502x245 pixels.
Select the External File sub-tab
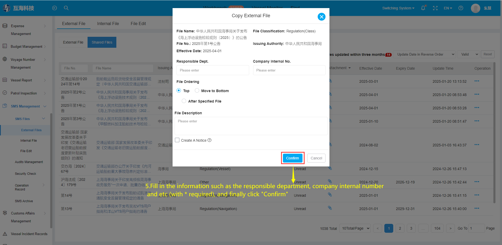73,42
